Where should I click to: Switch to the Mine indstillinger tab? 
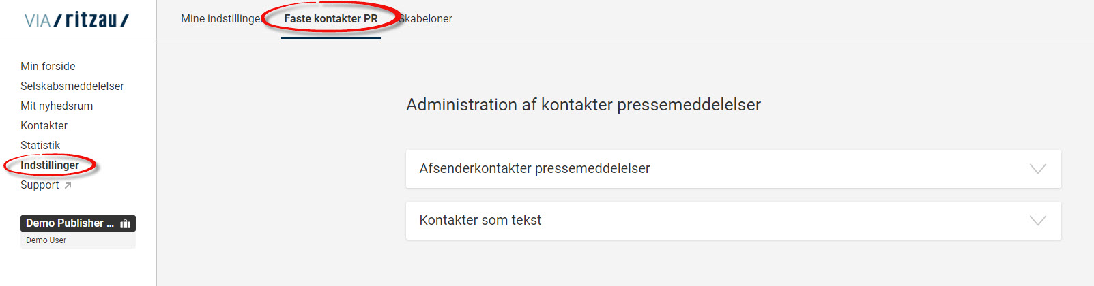[220, 19]
